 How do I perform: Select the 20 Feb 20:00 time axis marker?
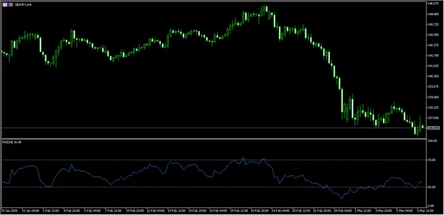click(x=259, y=211)
